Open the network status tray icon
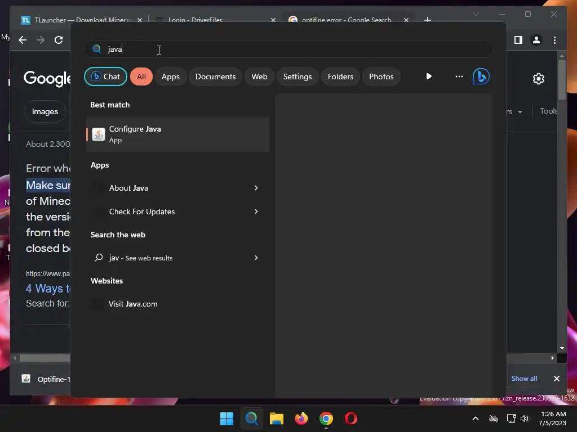This screenshot has width=577, height=432. click(x=511, y=418)
